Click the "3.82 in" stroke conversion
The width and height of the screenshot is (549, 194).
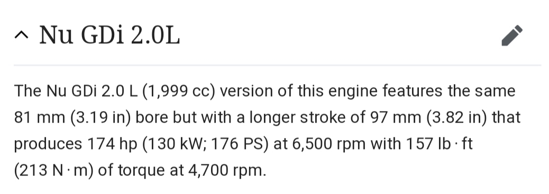click(x=457, y=117)
